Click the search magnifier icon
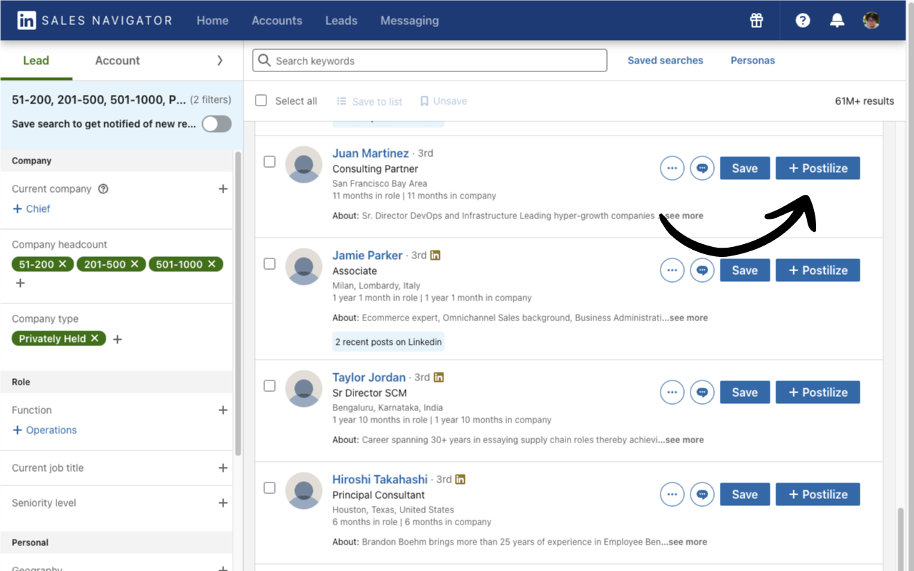Screen dimensions: 914x571 [x=265, y=61]
